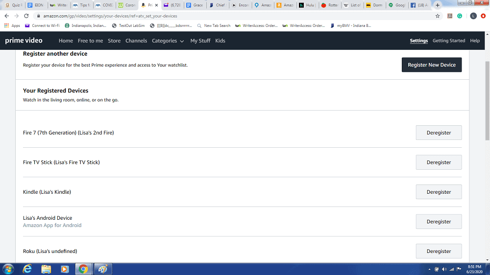
Task: Open Paint from the taskbar
Action: [x=103, y=269]
